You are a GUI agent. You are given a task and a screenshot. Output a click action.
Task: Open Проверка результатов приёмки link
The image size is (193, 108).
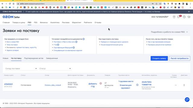160,45
